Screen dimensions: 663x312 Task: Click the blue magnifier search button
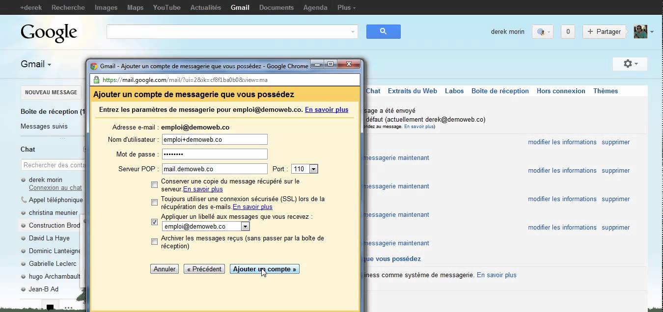[x=383, y=31]
